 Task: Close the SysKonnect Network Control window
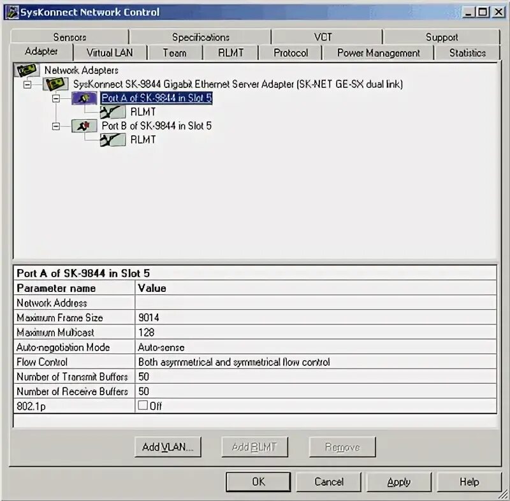pyautogui.click(x=499, y=12)
